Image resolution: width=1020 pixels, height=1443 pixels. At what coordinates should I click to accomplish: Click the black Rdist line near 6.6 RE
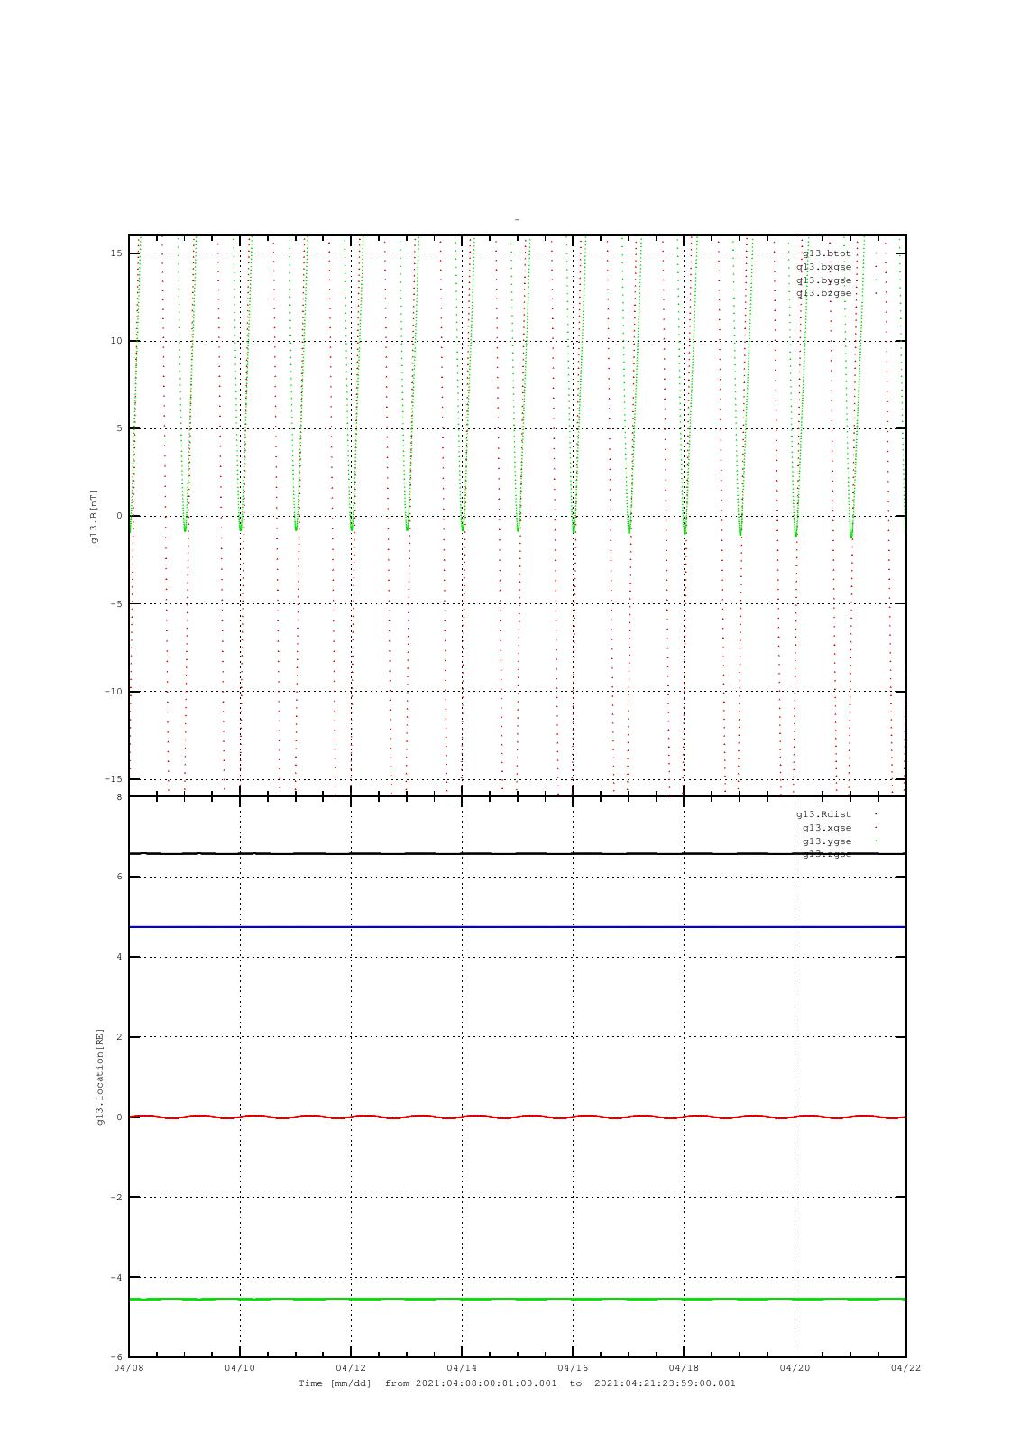[518, 853]
